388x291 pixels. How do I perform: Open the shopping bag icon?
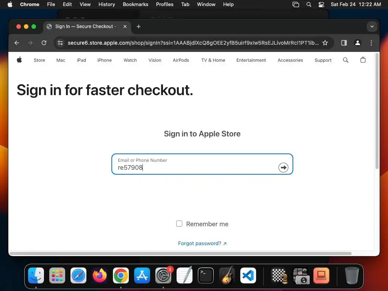pos(363,60)
